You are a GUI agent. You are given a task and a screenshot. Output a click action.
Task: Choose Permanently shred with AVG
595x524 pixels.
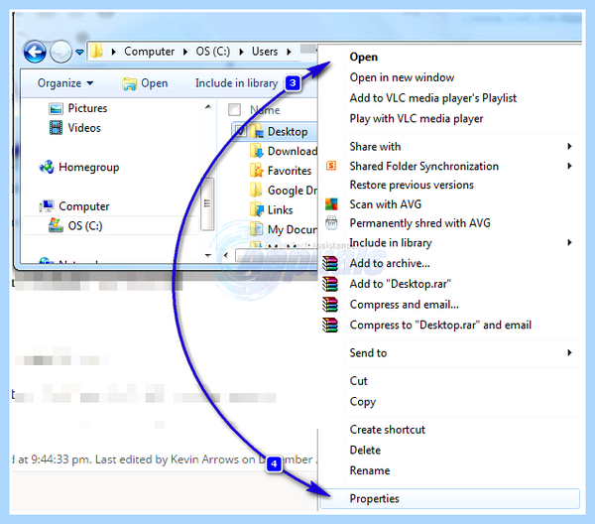(x=419, y=223)
